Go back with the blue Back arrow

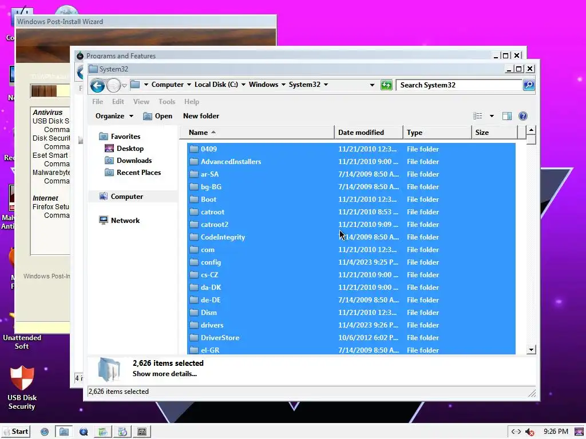click(x=97, y=86)
